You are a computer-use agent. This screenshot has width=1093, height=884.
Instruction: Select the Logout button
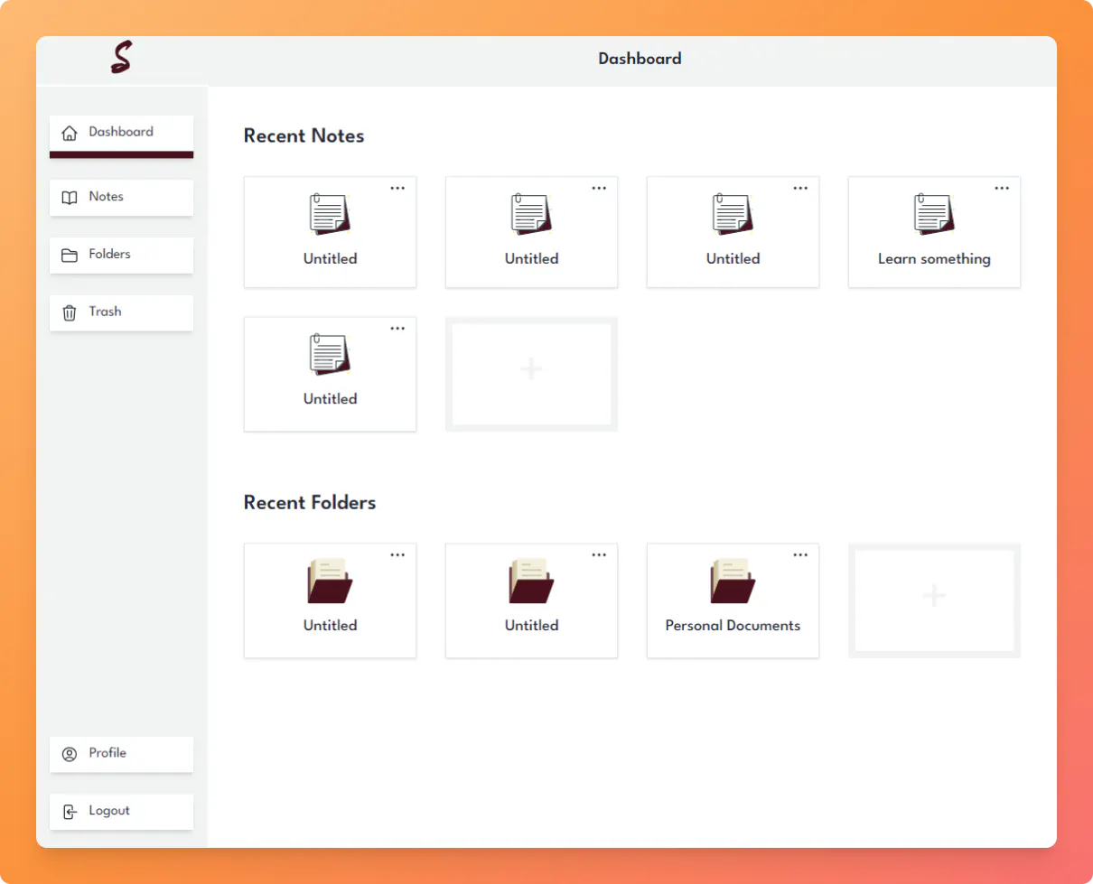121,811
